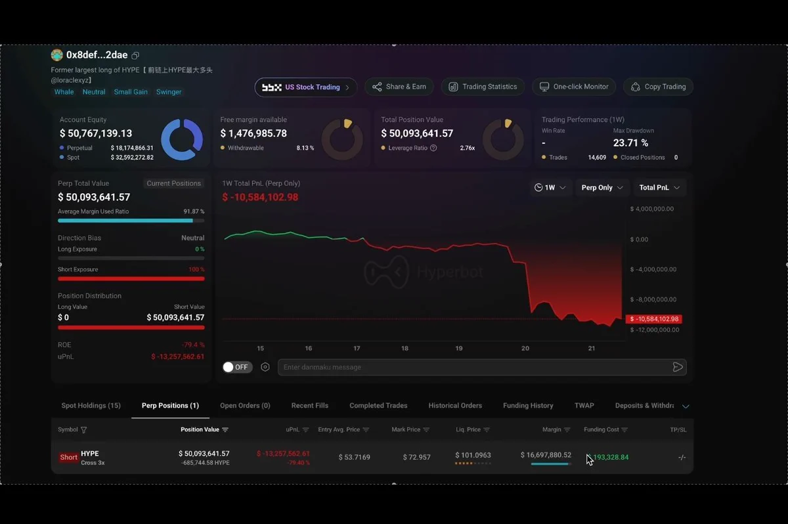The width and height of the screenshot is (788, 524).
Task: Open Funding History tab
Action: click(528, 406)
